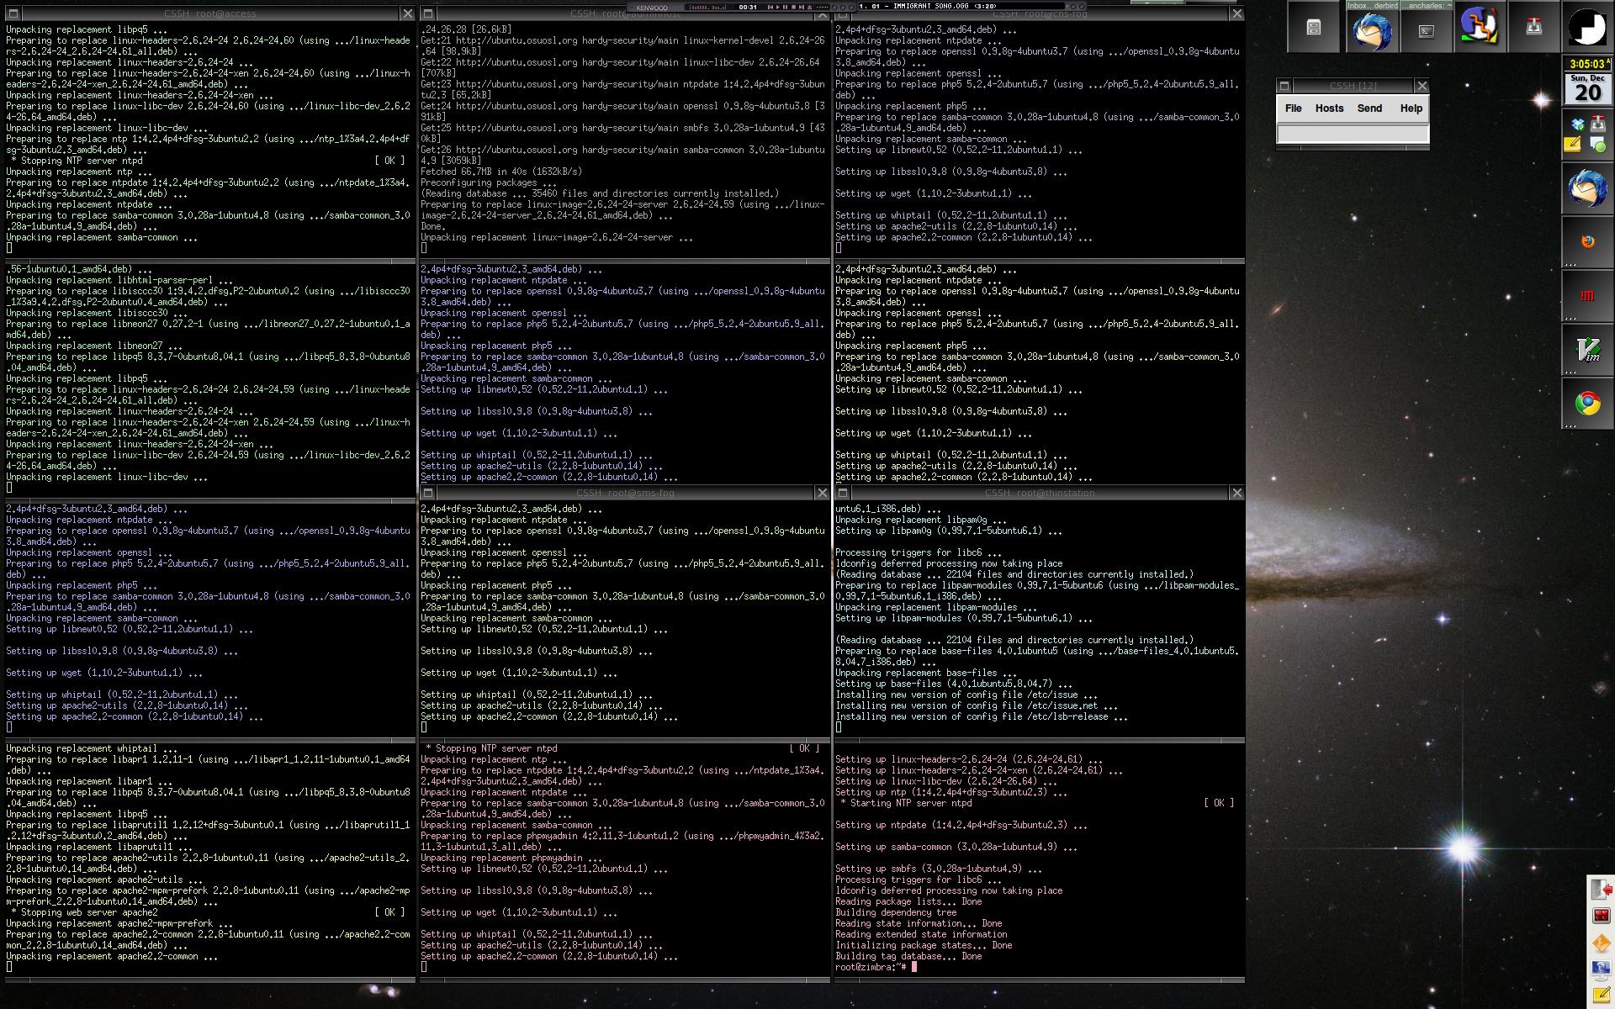This screenshot has height=1009, width=1615.
Task: Open the file cabinet dock app
Action: click(x=1314, y=28)
